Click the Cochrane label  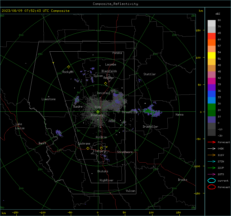[84, 144]
